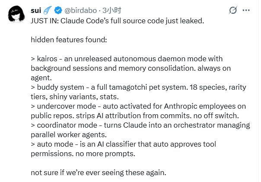Screen dimensions: 261x182
Task: Click the display name "sui"
Action: click(x=37, y=9)
